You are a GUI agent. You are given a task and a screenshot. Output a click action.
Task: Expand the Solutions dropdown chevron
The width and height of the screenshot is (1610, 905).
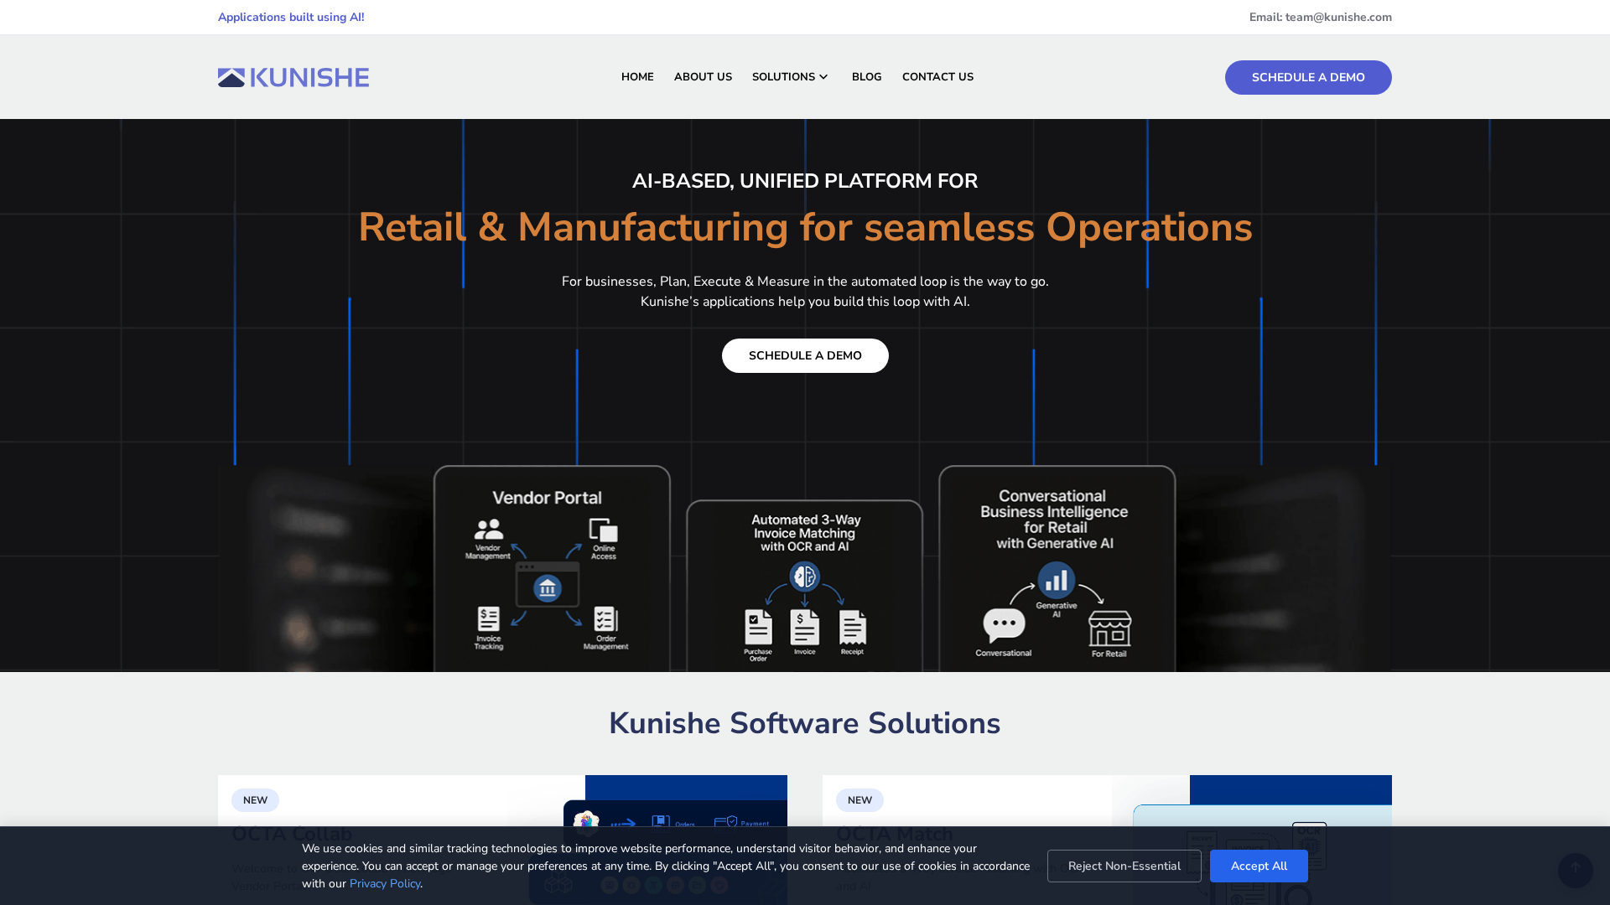click(x=823, y=77)
